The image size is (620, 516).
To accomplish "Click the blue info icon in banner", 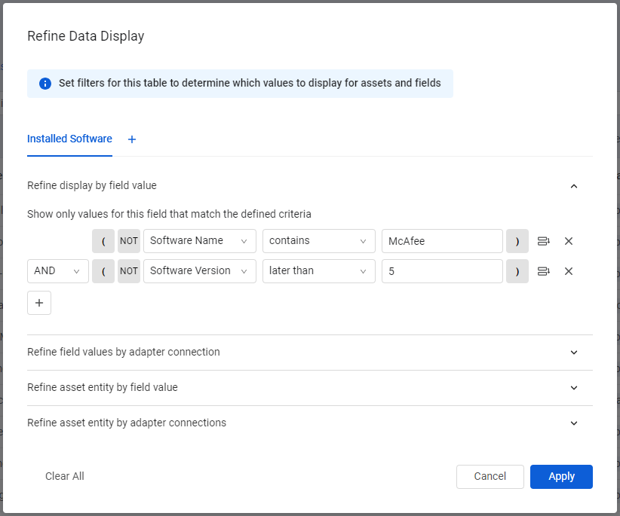I will [x=45, y=84].
